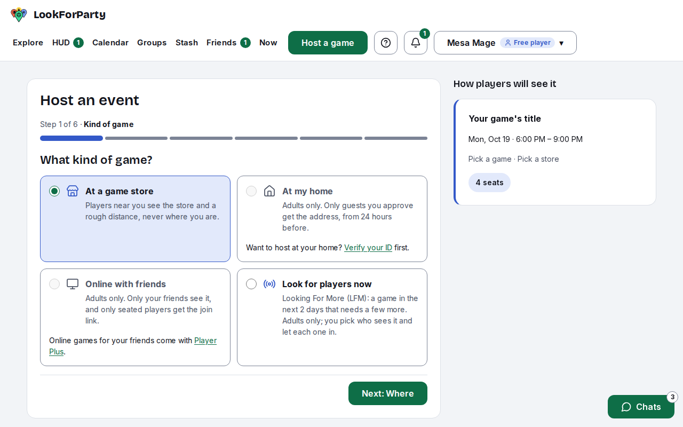The image size is (683, 427).
Task: Click the home house icon
Action: [269, 191]
